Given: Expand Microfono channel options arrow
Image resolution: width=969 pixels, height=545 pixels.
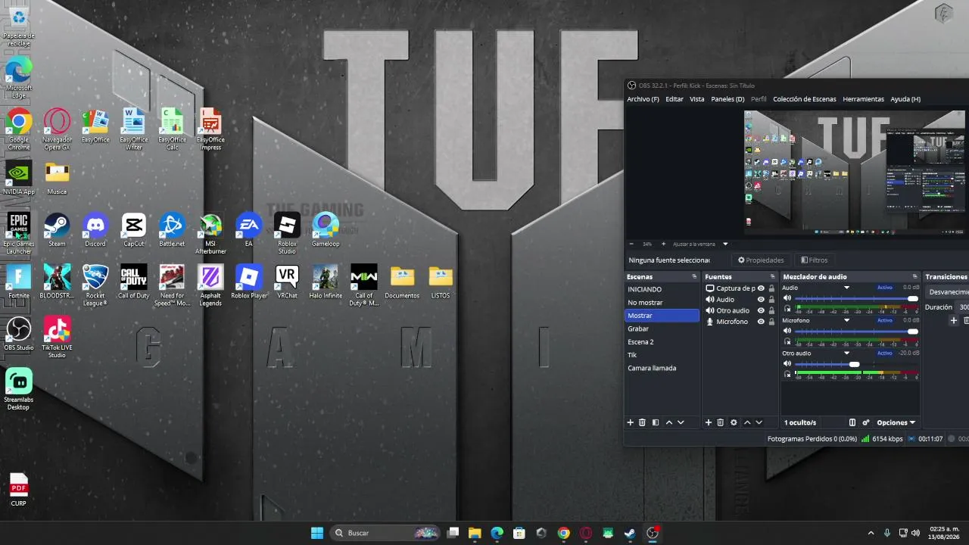Looking at the screenshot, I should point(846,320).
